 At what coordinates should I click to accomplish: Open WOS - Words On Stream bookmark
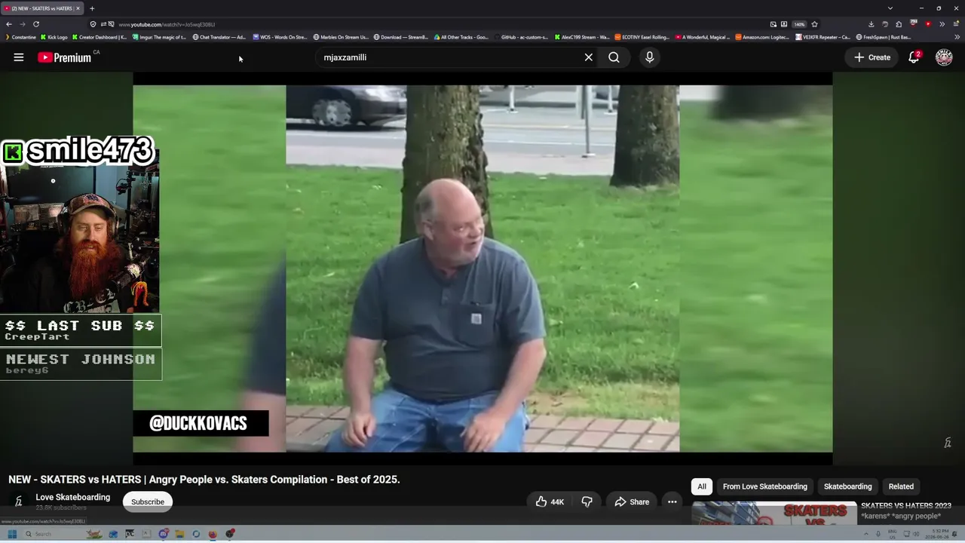(280, 37)
